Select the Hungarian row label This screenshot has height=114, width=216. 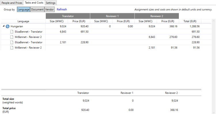[x=17, y=26]
